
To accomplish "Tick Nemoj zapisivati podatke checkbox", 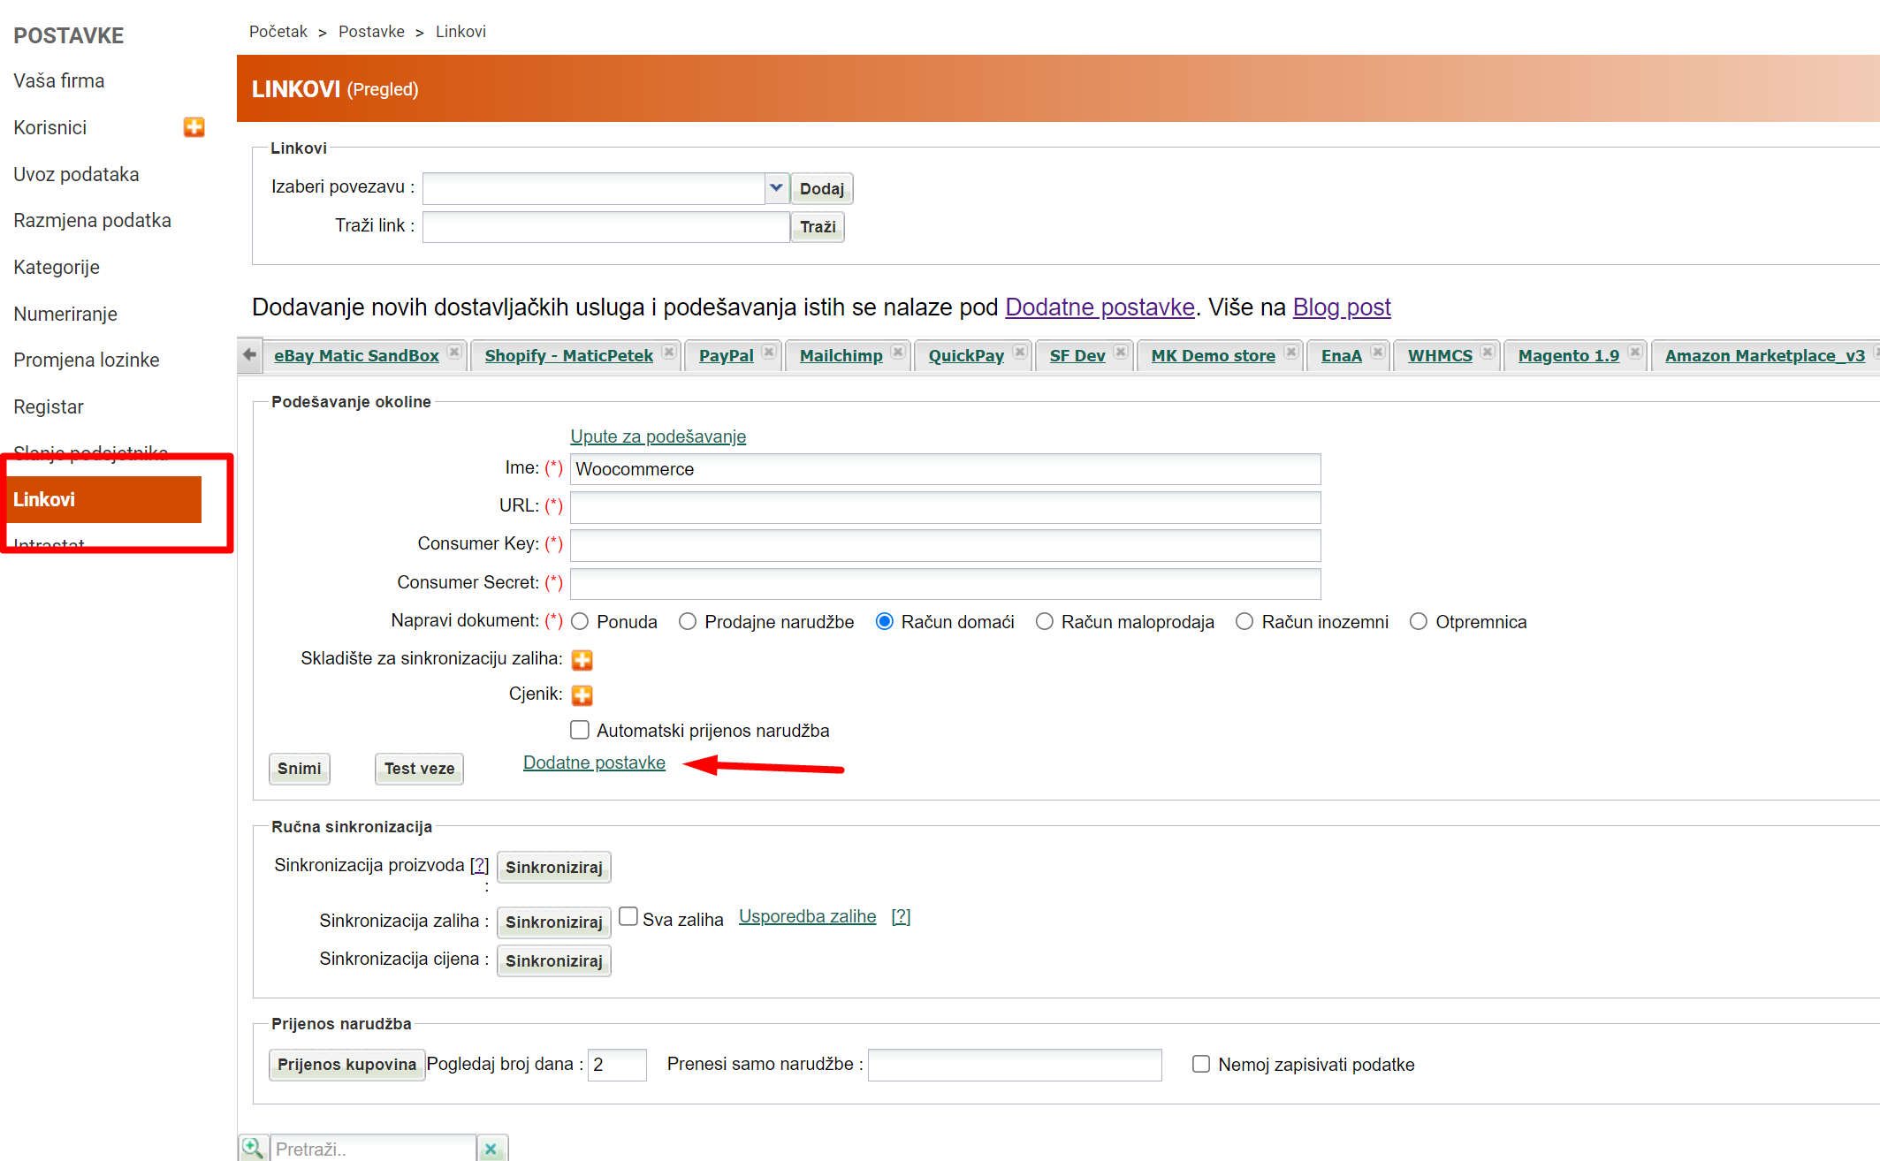I will pyautogui.click(x=1200, y=1064).
